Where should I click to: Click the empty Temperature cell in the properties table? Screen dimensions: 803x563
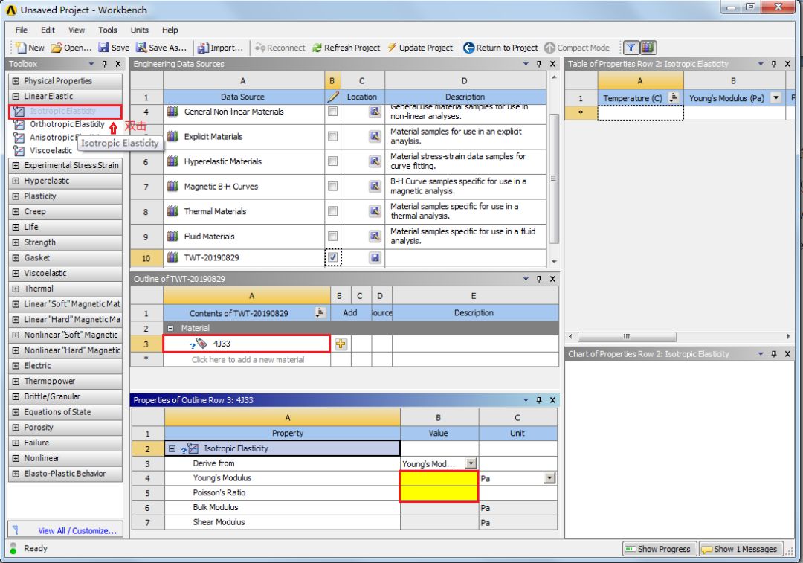pos(640,113)
